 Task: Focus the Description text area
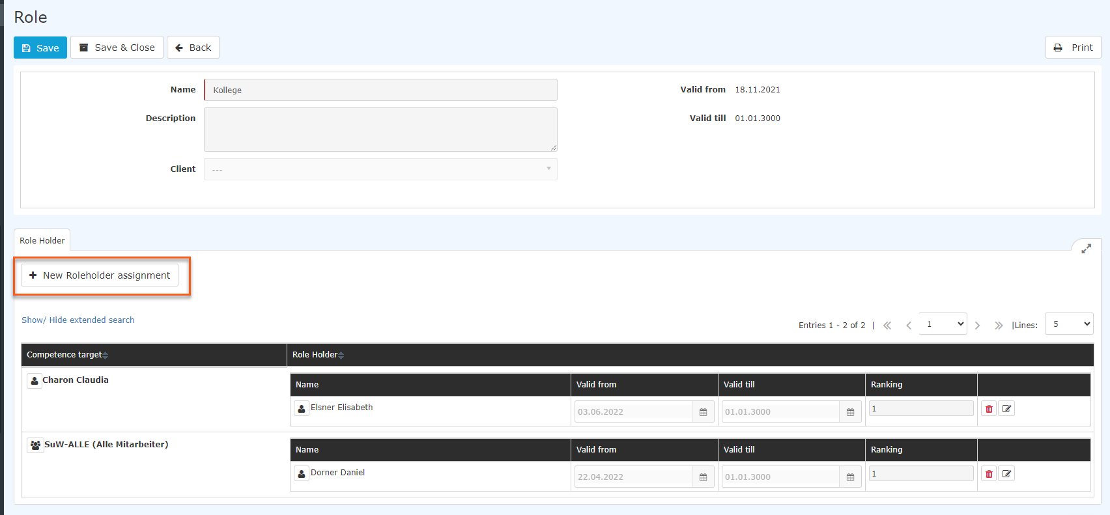380,130
